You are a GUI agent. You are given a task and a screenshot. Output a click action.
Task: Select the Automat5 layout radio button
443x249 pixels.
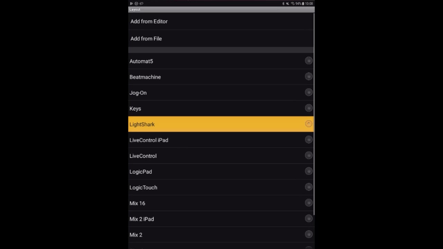coord(309,61)
